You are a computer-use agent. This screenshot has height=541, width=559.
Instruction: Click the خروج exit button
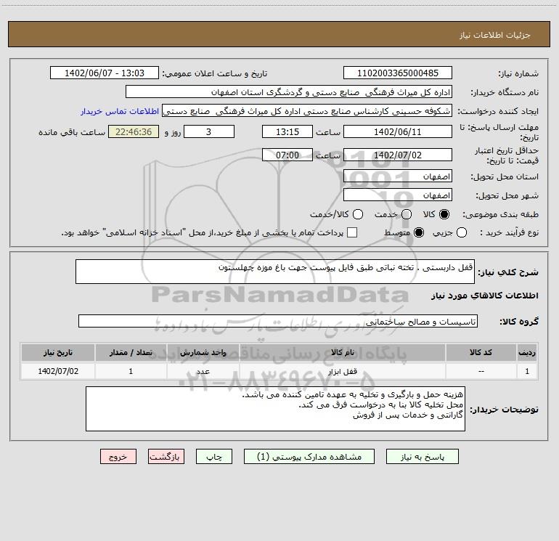[118, 457]
